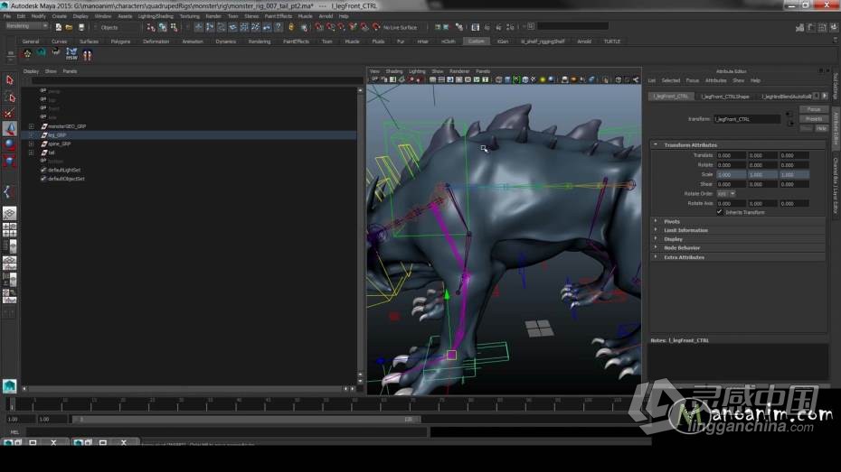Expand the Pivots section
Image resolution: width=841 pixels, height=472 pixels.
pos(656,221)
